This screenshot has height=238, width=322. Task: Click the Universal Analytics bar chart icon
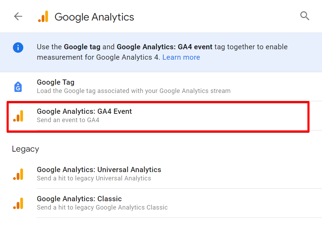[x=18, y=174]
